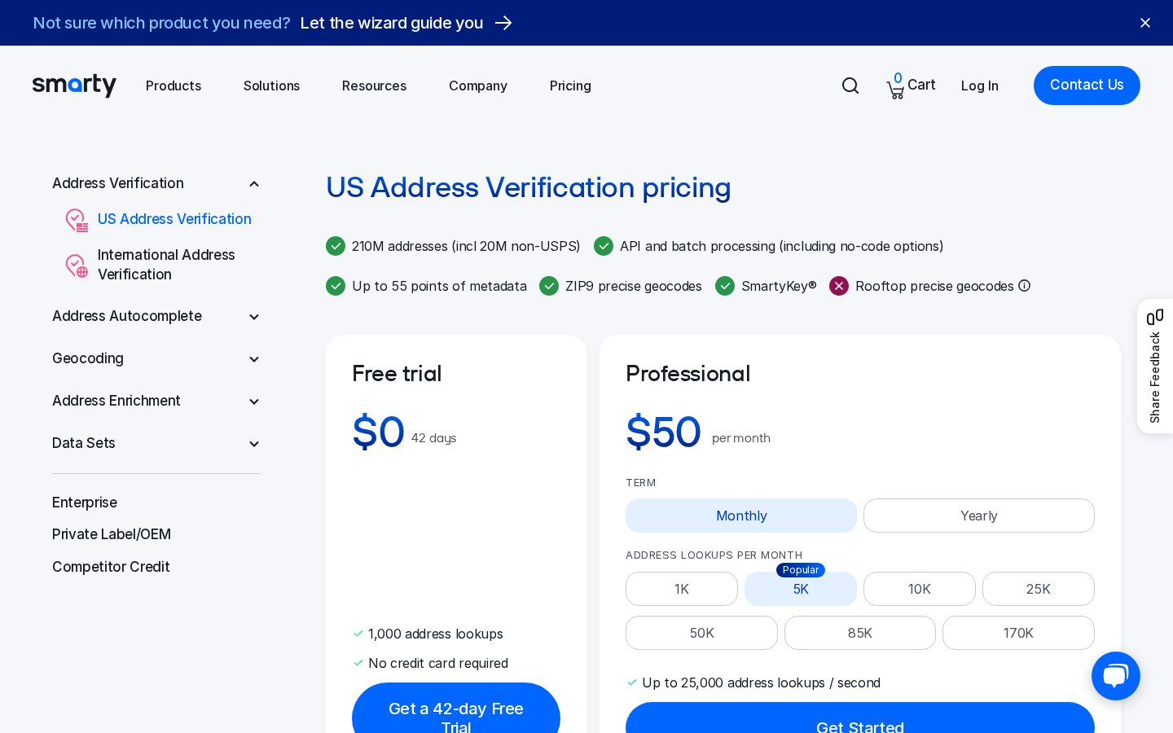
Task: Open the Enterprise sidebar link
Action: (85, 503)
